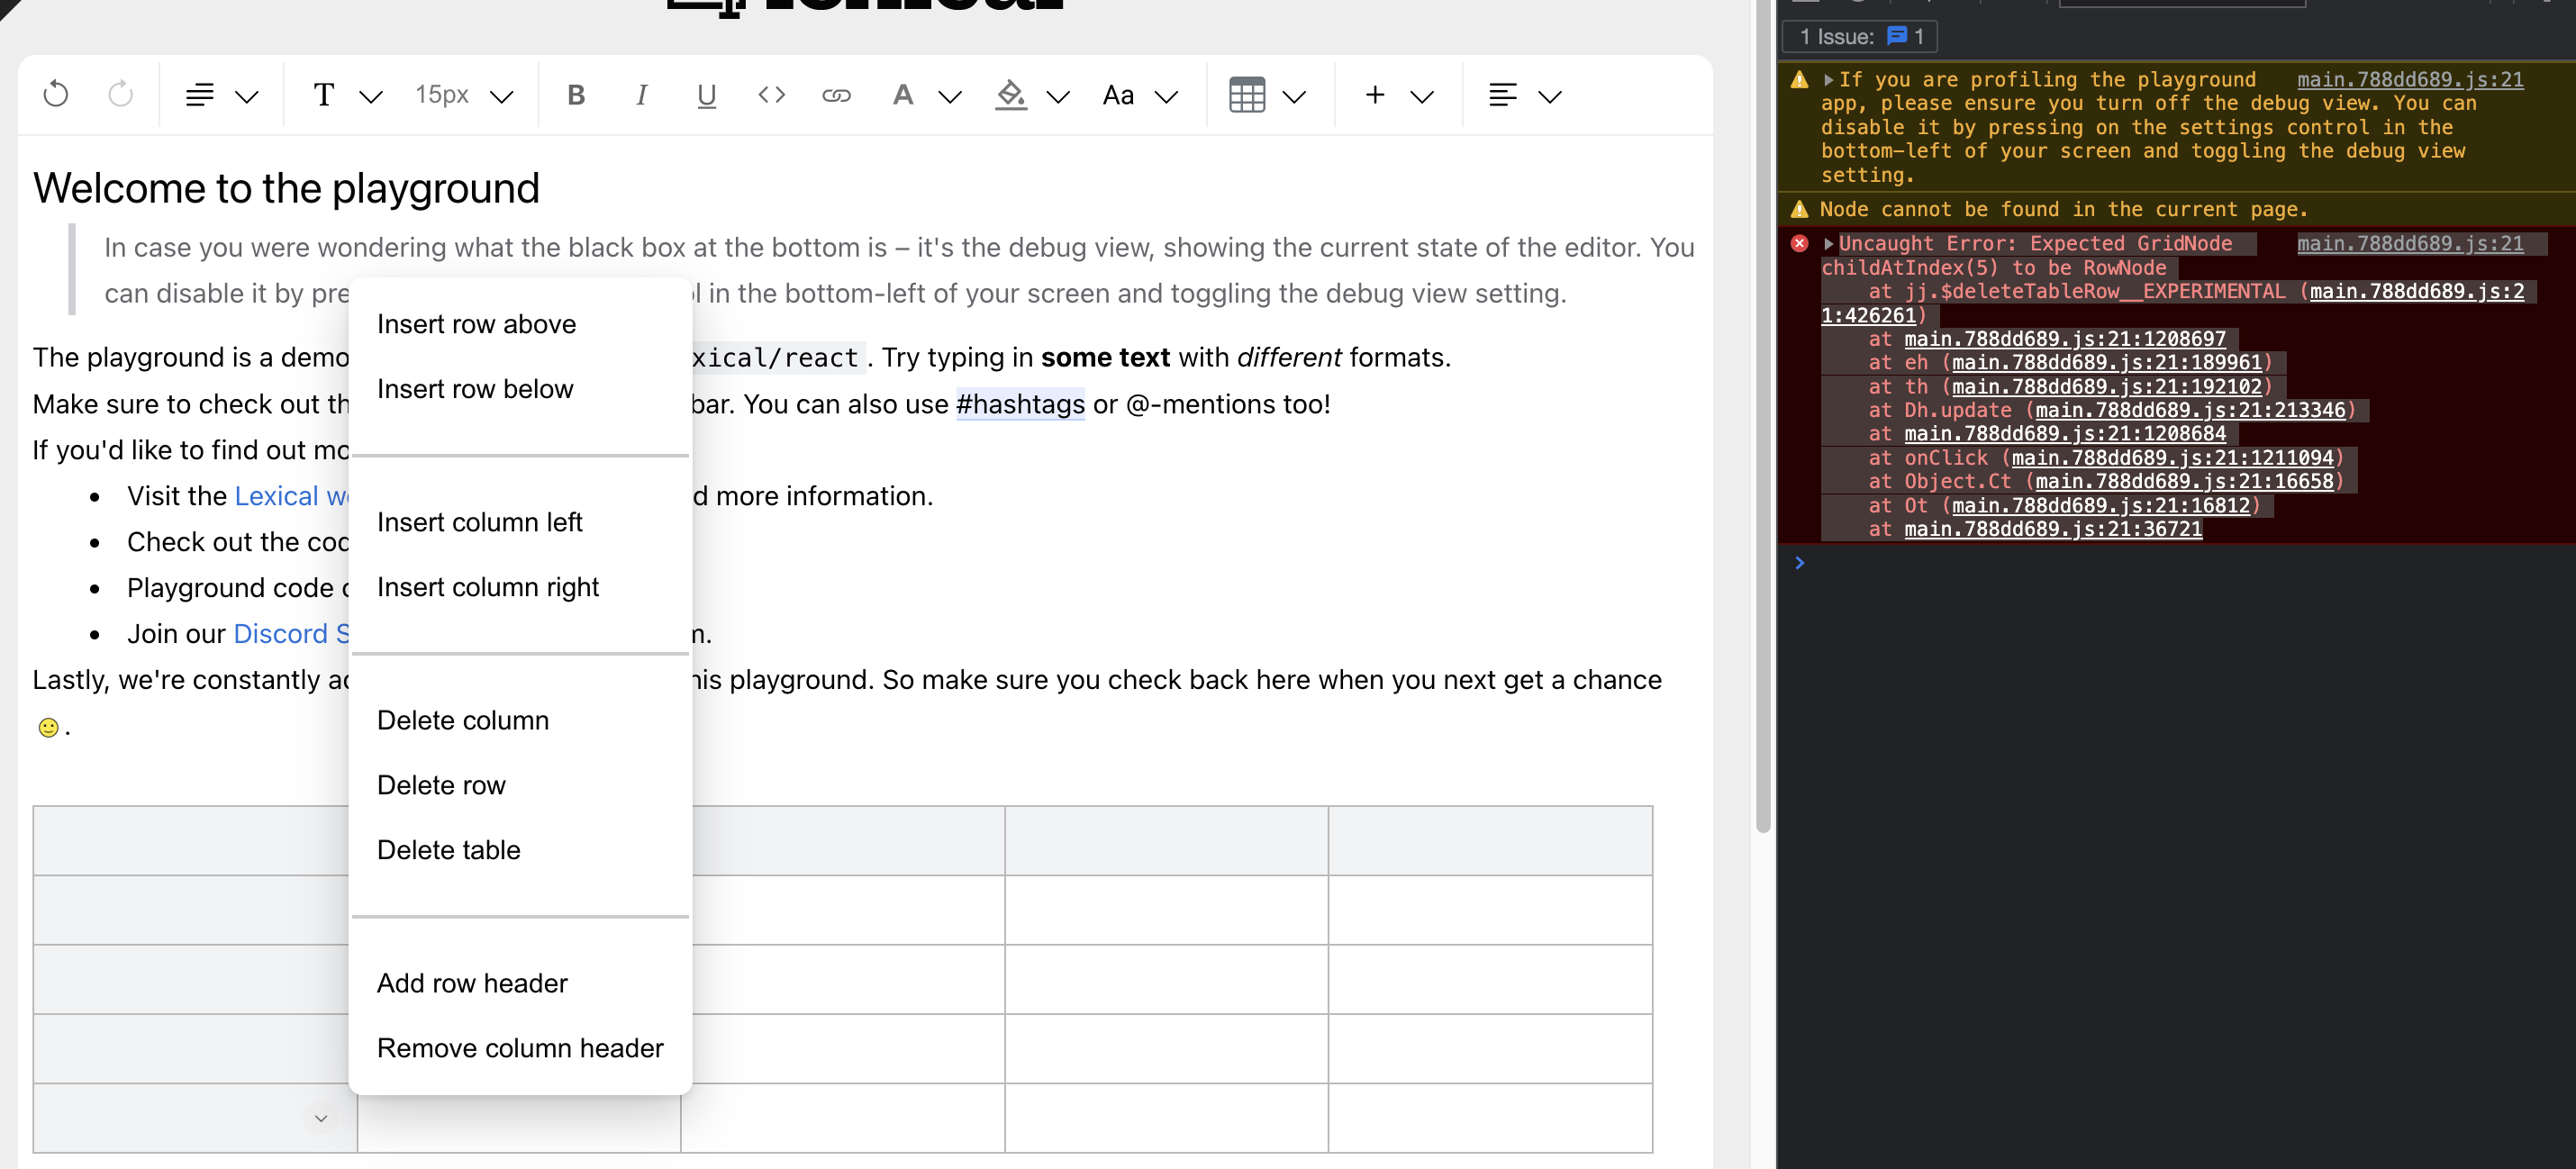Click the redo icon in the toolbar
Screen dimensions: 2576x1169
click(120, 94)
